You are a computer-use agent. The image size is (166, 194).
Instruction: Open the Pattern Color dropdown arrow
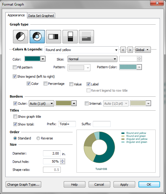click(139, 67)
